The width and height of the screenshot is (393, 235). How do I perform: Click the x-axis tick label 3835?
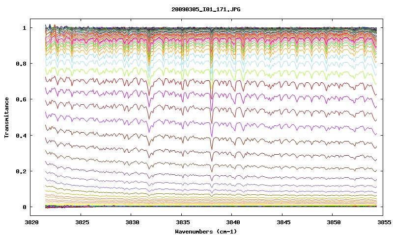pos(183,222)
